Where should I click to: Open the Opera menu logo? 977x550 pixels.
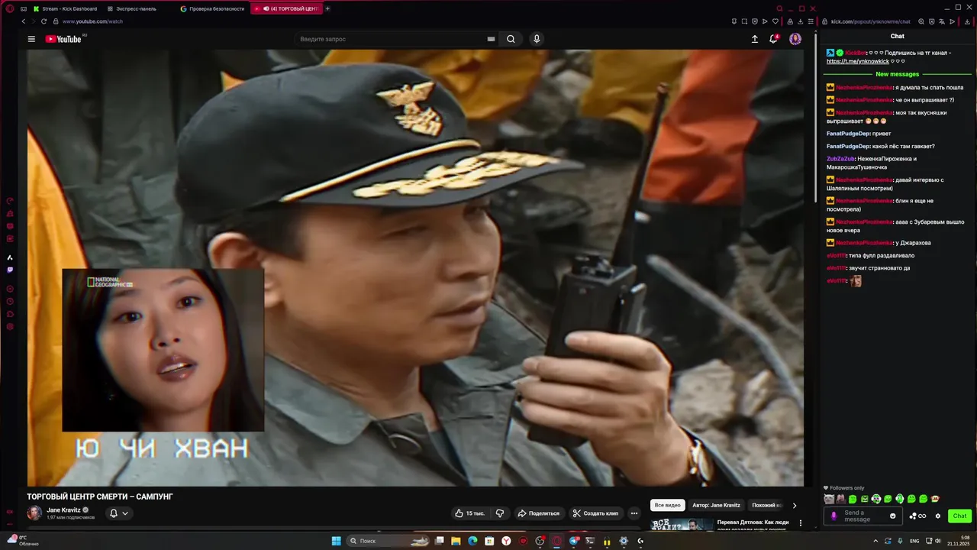coord(10,8)
